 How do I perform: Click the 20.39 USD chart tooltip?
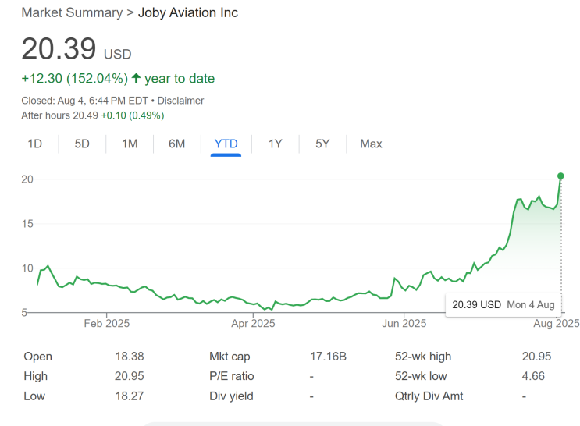503,304
